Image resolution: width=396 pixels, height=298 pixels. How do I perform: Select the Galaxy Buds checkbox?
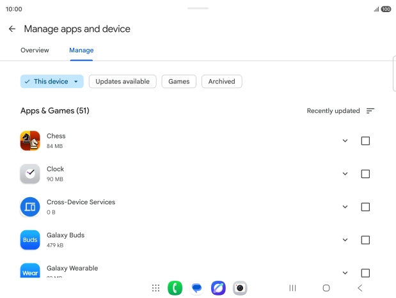click(x=365, y=240)
